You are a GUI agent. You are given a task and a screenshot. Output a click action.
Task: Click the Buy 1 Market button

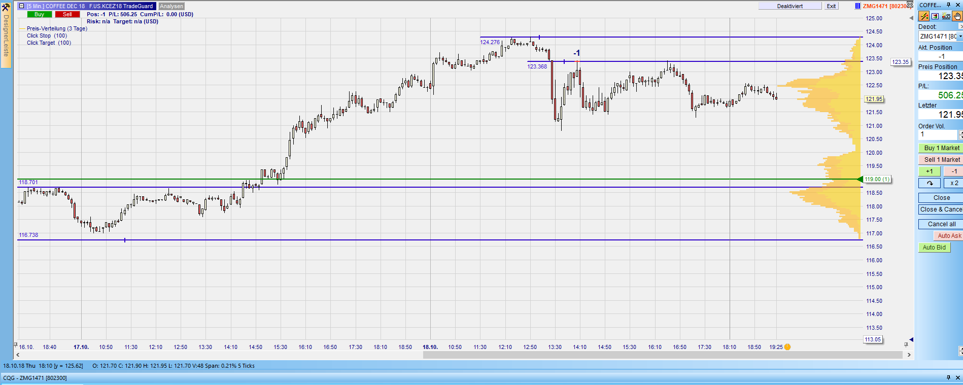941,148
